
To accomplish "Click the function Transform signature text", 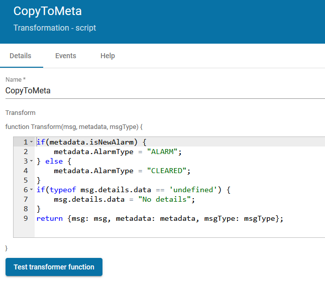I will click(74, 127).
